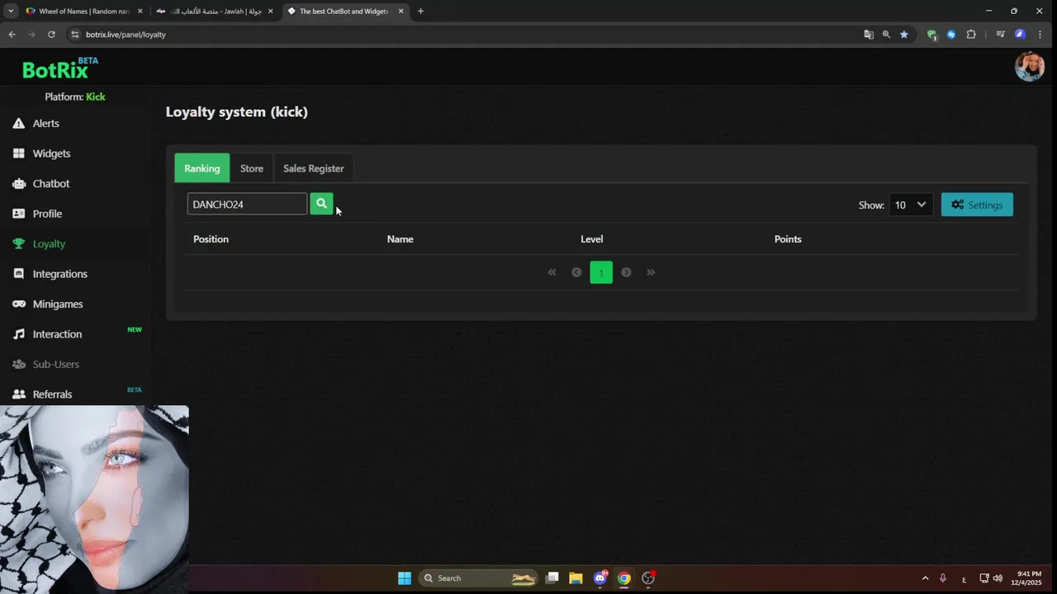1057x594 pixels.
Task: Open Chrome from the taskbar
Action: 624,578
